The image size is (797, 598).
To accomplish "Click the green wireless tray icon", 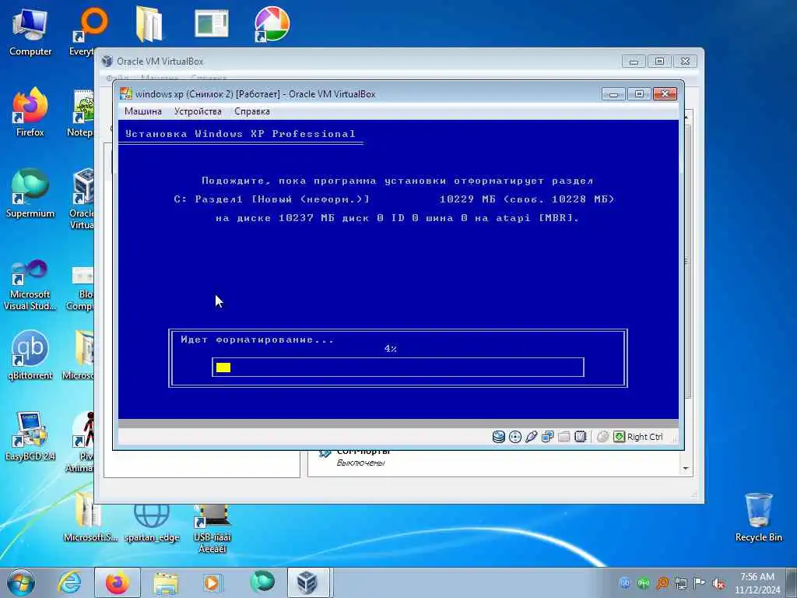I will 644,583.
